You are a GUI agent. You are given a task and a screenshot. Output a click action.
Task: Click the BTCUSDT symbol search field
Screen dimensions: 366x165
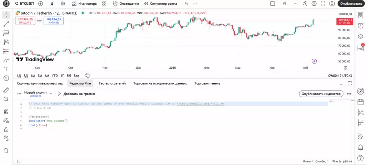[x=24, y=4]
